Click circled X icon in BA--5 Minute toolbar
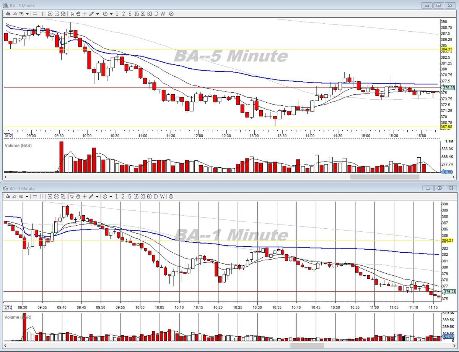The image size is (459, 352). 171,14
